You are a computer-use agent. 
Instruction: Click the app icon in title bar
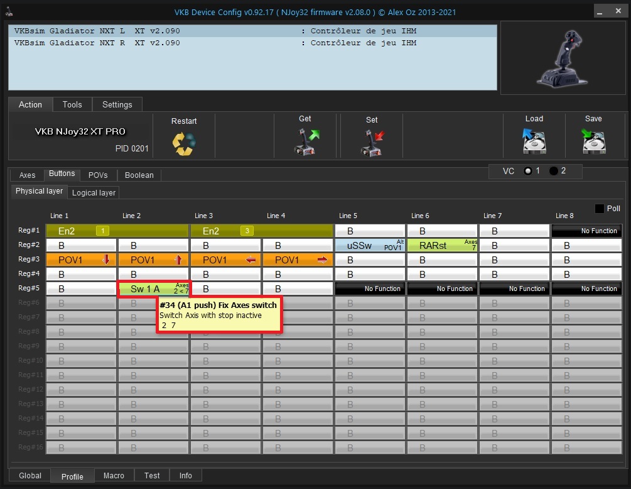coord(9,12)
